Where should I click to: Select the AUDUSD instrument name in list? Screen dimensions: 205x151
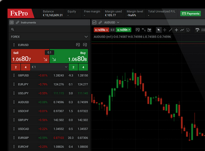tap(24, 102)
